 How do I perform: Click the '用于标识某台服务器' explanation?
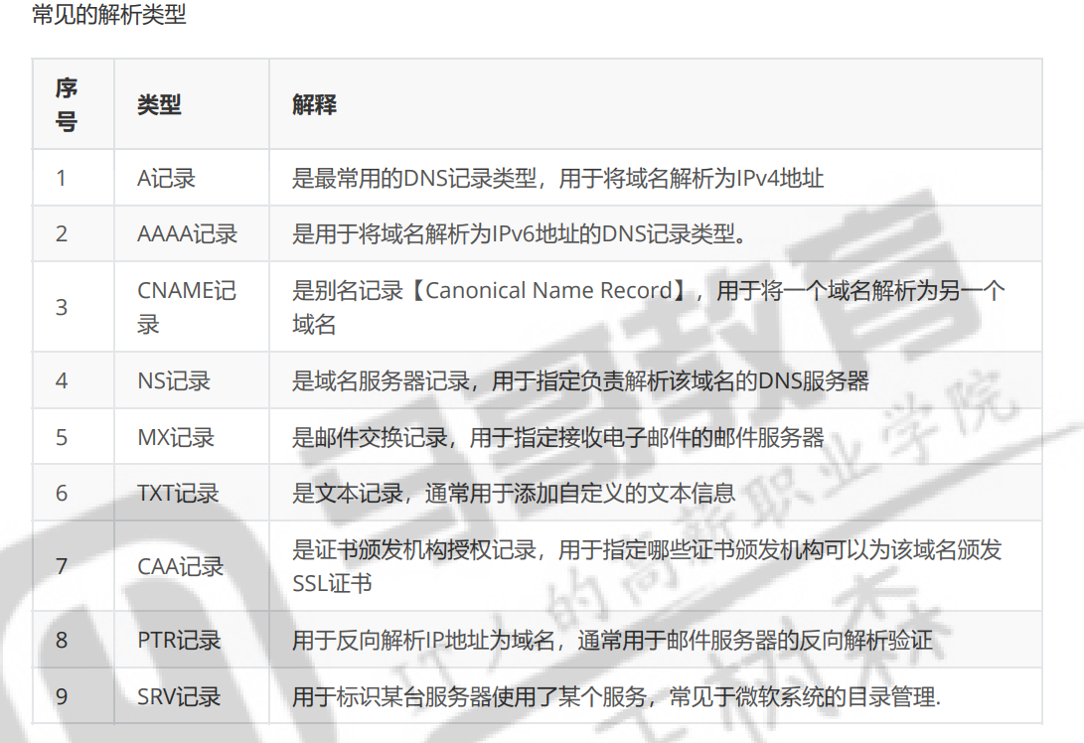click(x=616, y=696)
